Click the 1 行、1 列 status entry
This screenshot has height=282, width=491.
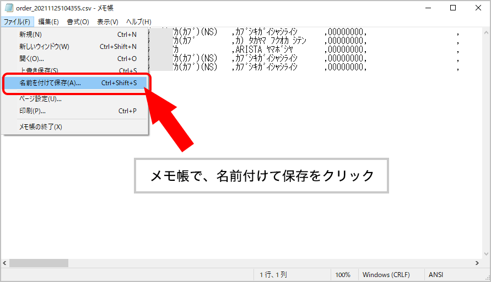[x=273, y=275]
